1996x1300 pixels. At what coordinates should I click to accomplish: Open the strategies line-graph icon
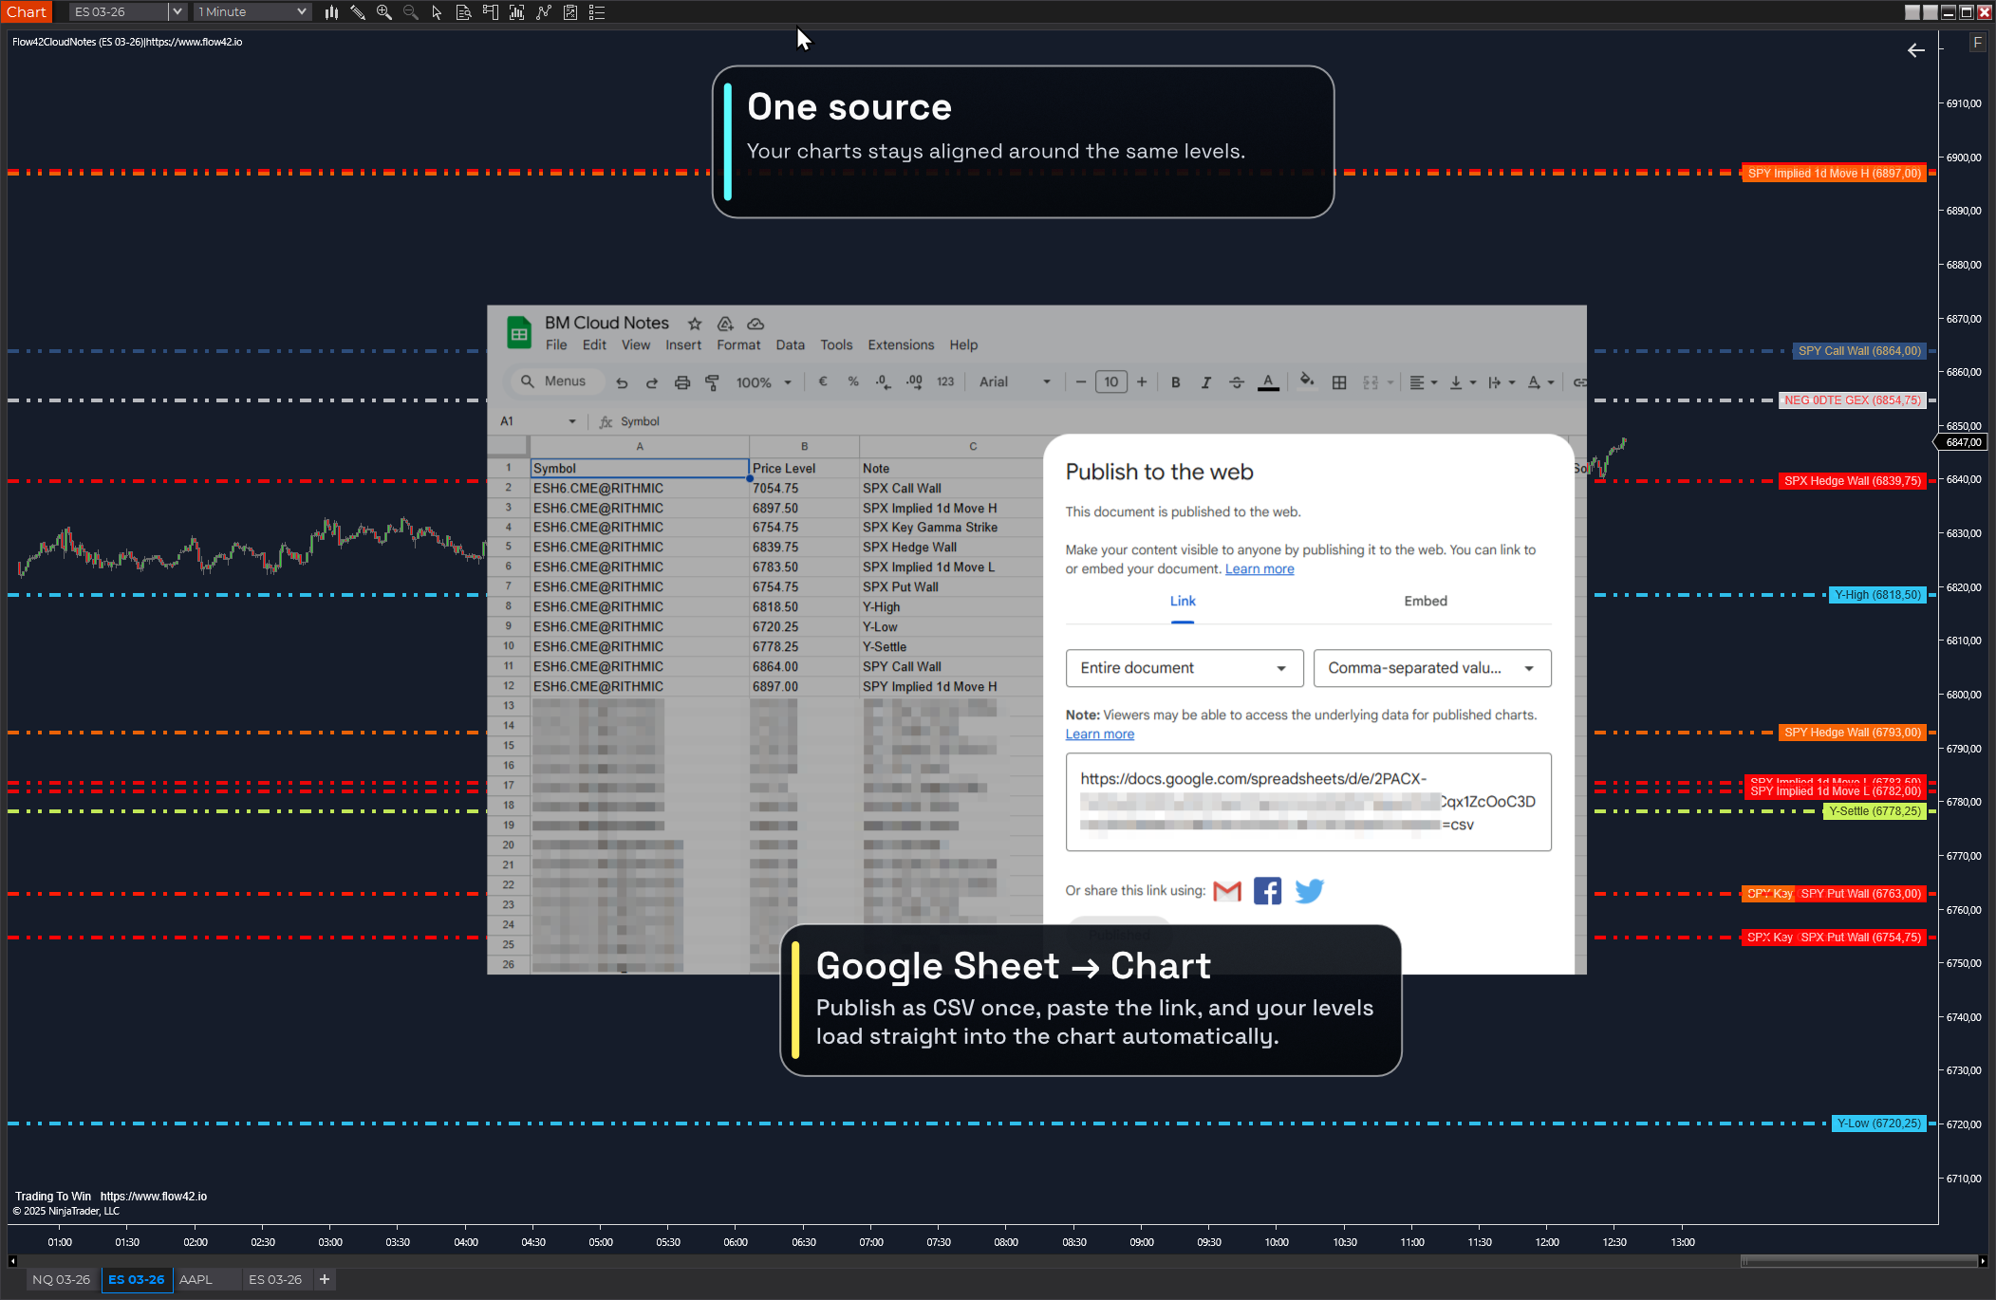coord(544,12)
